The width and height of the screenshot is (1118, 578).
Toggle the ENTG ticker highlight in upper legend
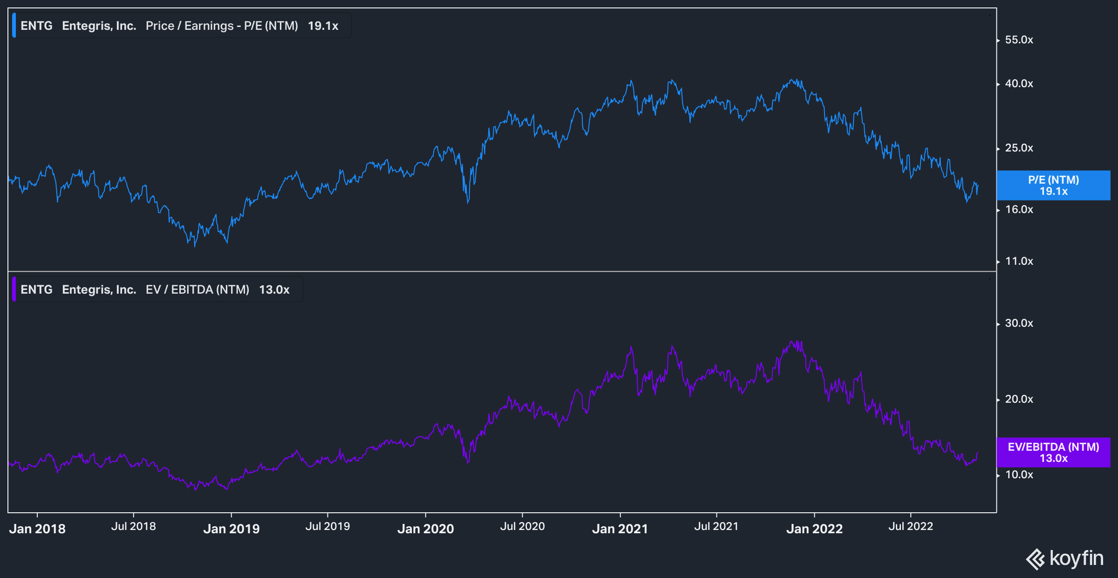[37, 26]
